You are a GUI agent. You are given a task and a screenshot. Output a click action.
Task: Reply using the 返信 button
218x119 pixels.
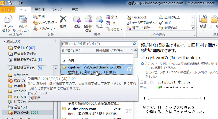tap(77, 22)
